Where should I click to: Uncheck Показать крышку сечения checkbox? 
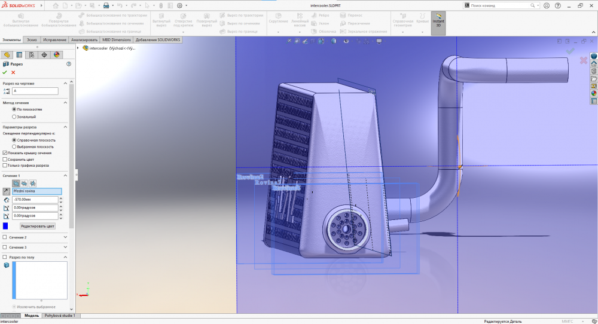(x=5, y=153)
